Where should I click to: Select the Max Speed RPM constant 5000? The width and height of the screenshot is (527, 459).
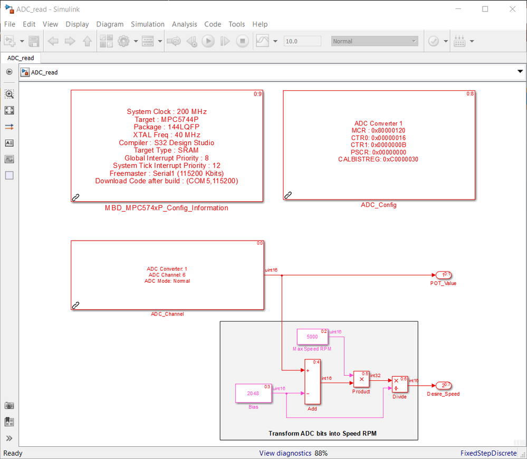click(x=312, y=337)
